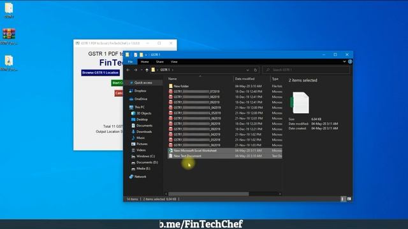408x229 pixels.
Task: Sort by Date modified column header
Action: [245, 79]
